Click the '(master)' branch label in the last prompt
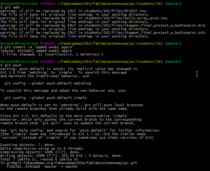Screen dimensions: 210x171 [x=173, y=62]
